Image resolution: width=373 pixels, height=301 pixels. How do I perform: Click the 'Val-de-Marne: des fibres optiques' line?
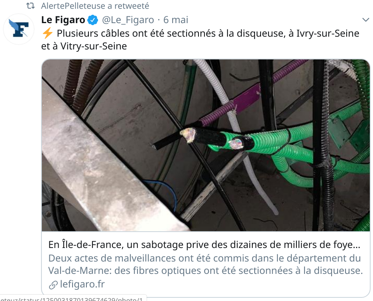point(206,271)
